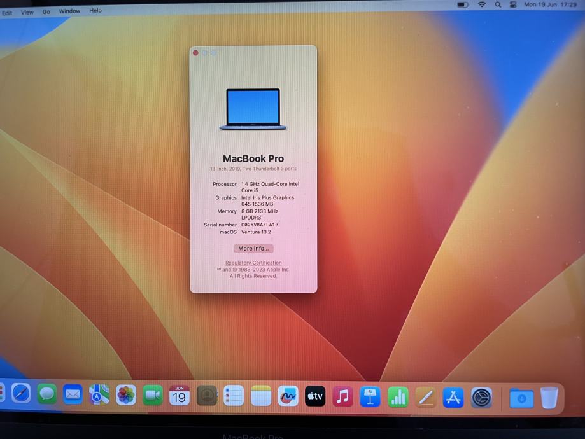The image size is (585, 439).
Task: Check the battery status icon in menu bar
Action: tap(463, 5)
